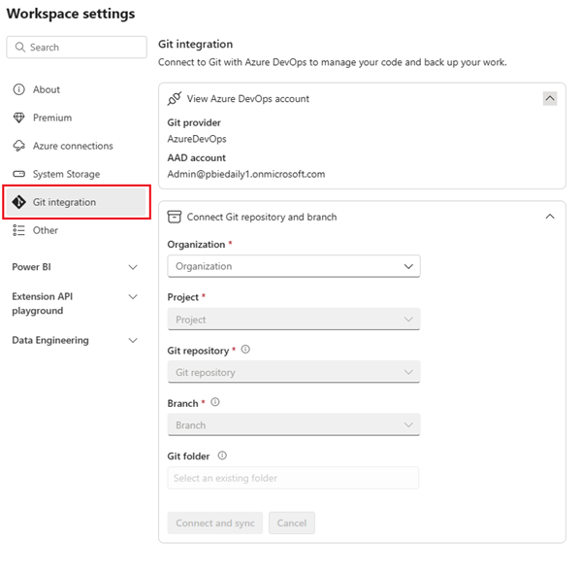Click the System Storage drive icon
Image resolution: width=581 pixels, height=575 pixels.
point(18,174)
